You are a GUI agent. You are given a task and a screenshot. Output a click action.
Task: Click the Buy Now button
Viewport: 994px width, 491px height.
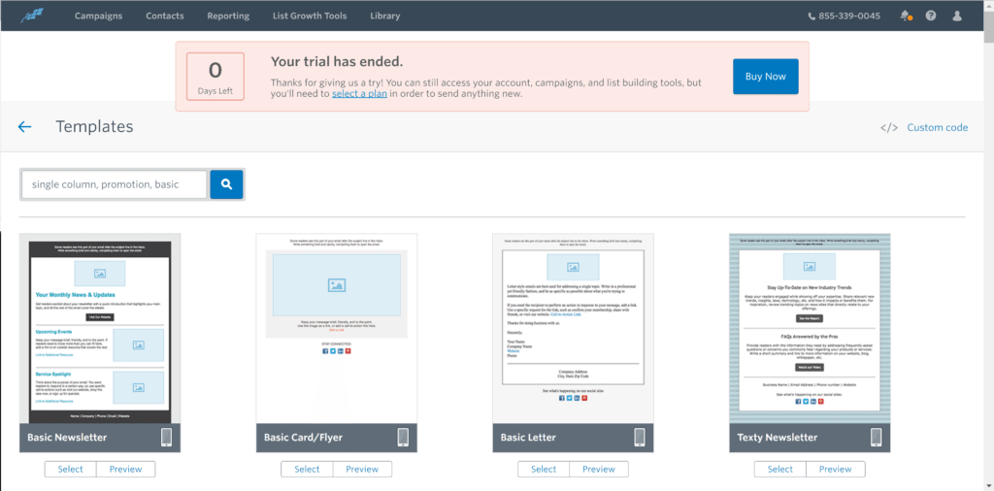click(x=766, y=77)
